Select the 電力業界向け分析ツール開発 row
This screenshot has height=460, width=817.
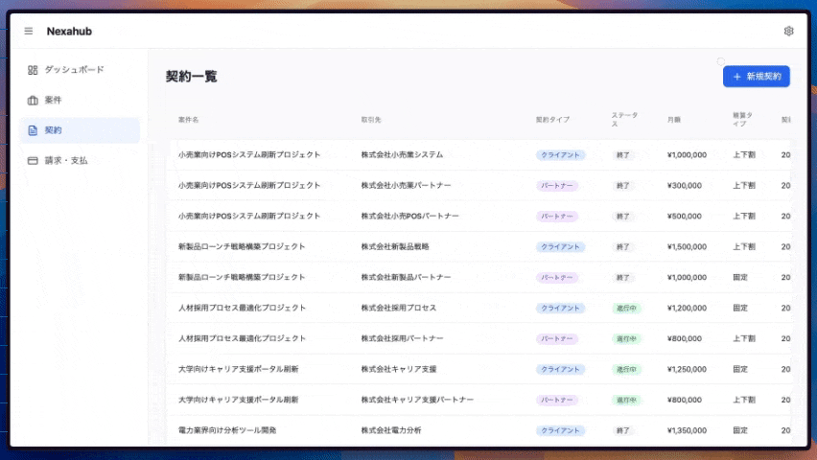click(x=227, y=430)
